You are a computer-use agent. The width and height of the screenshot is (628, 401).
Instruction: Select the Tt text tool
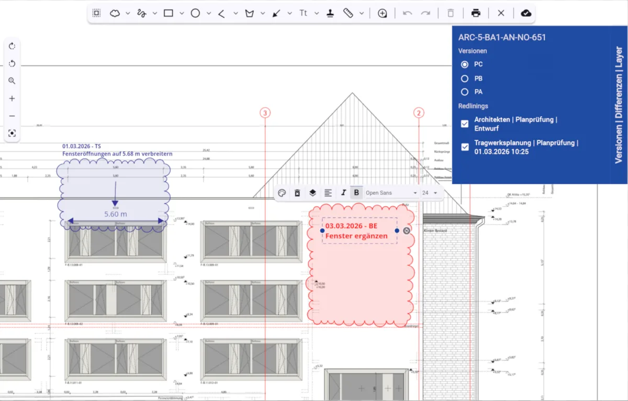coord(304,13)
